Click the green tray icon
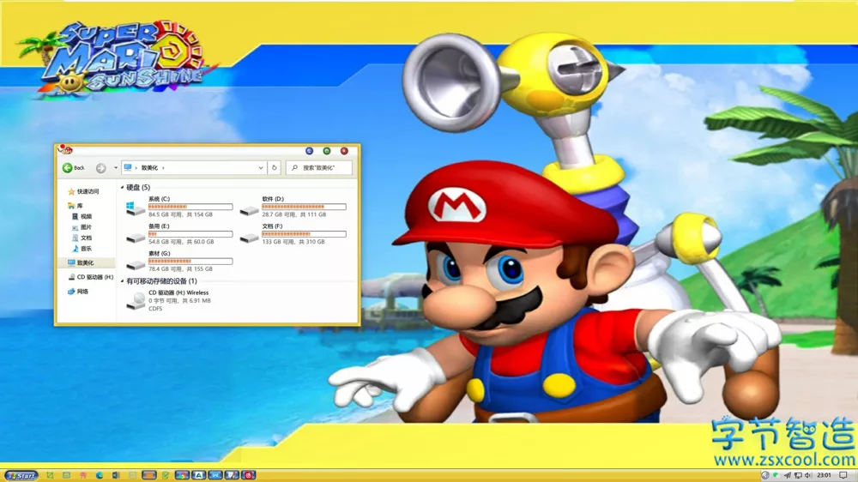858x482 pixels. [776, 475]
